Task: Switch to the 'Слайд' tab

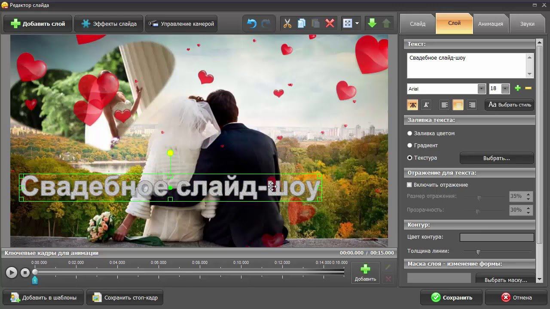Action: click(417, 24)
